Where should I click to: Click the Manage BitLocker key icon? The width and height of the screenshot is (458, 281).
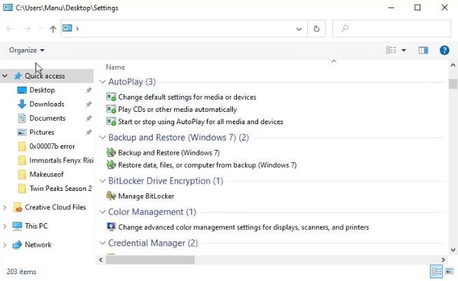pyautogui.click(x=111, y=196)
